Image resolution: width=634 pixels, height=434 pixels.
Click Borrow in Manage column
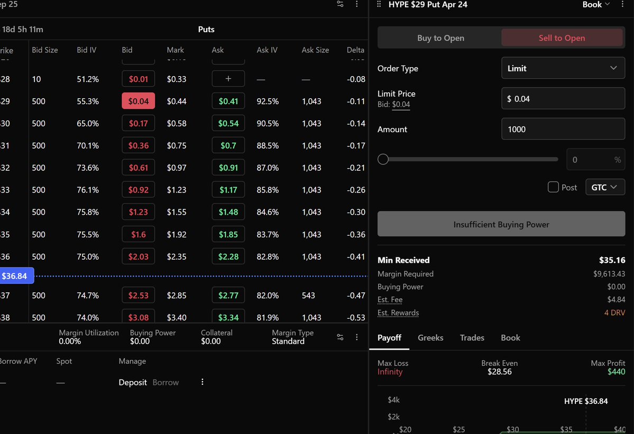166,382
